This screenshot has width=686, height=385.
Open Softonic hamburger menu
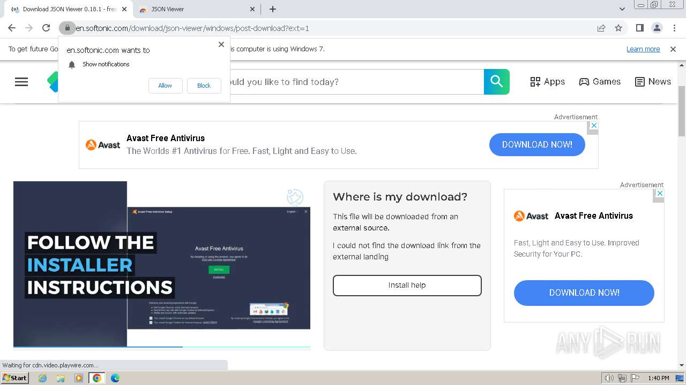pyautogui.click(x=21, y=82)
